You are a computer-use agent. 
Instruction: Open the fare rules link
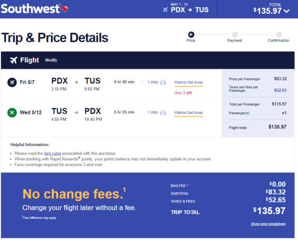(x=52, y=153)
